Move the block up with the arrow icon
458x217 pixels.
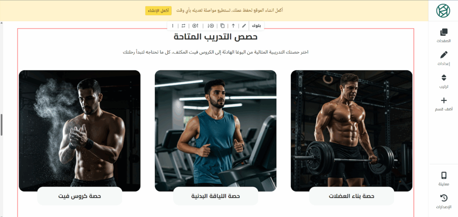click(233, 25)
